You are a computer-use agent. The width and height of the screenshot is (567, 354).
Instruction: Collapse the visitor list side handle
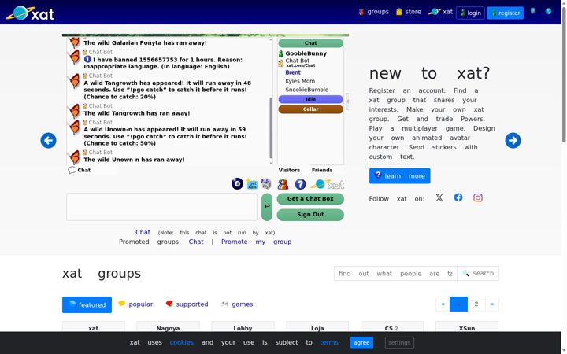click(x=347, y=101)
